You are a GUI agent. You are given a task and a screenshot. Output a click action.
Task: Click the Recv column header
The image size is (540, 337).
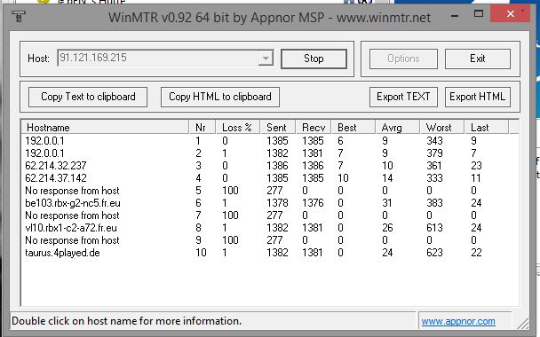tap(314, 127)
